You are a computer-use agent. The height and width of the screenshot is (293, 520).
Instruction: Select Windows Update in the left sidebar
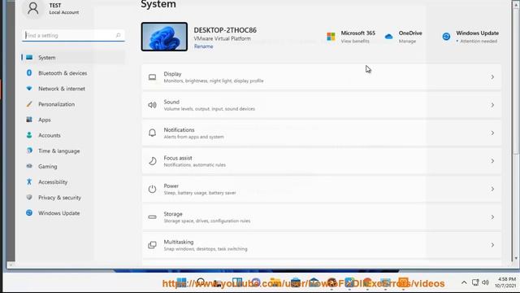pos(73,213)
